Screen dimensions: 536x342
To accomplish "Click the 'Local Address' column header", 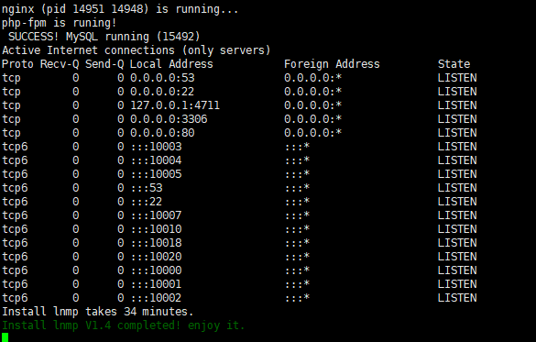I will tap(171, 64).
